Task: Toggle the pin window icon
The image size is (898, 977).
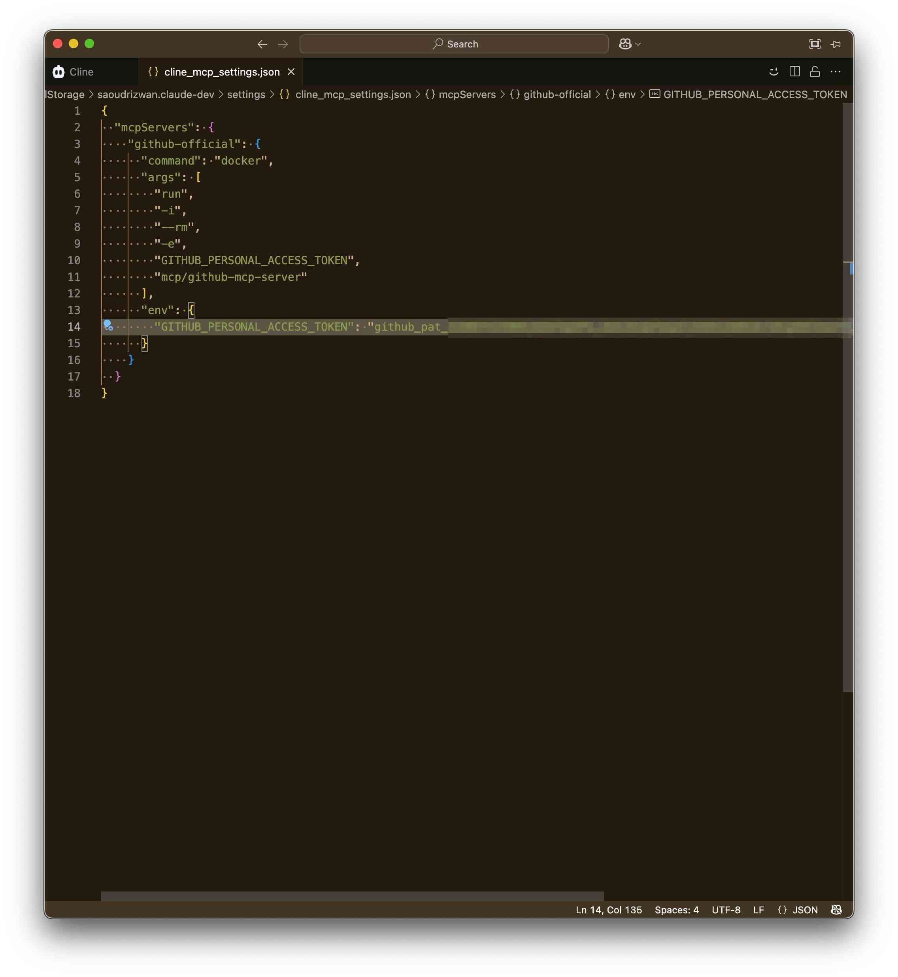Action: (x=836, y=44)
